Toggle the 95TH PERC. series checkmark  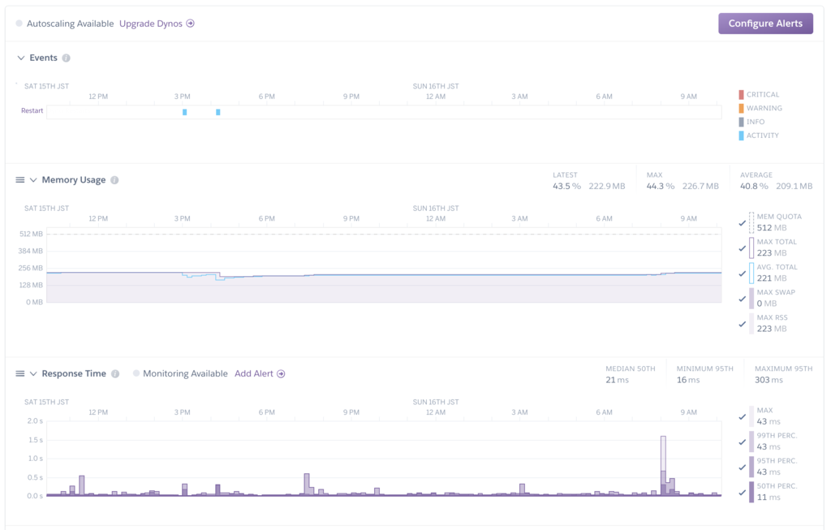[742, 467]
